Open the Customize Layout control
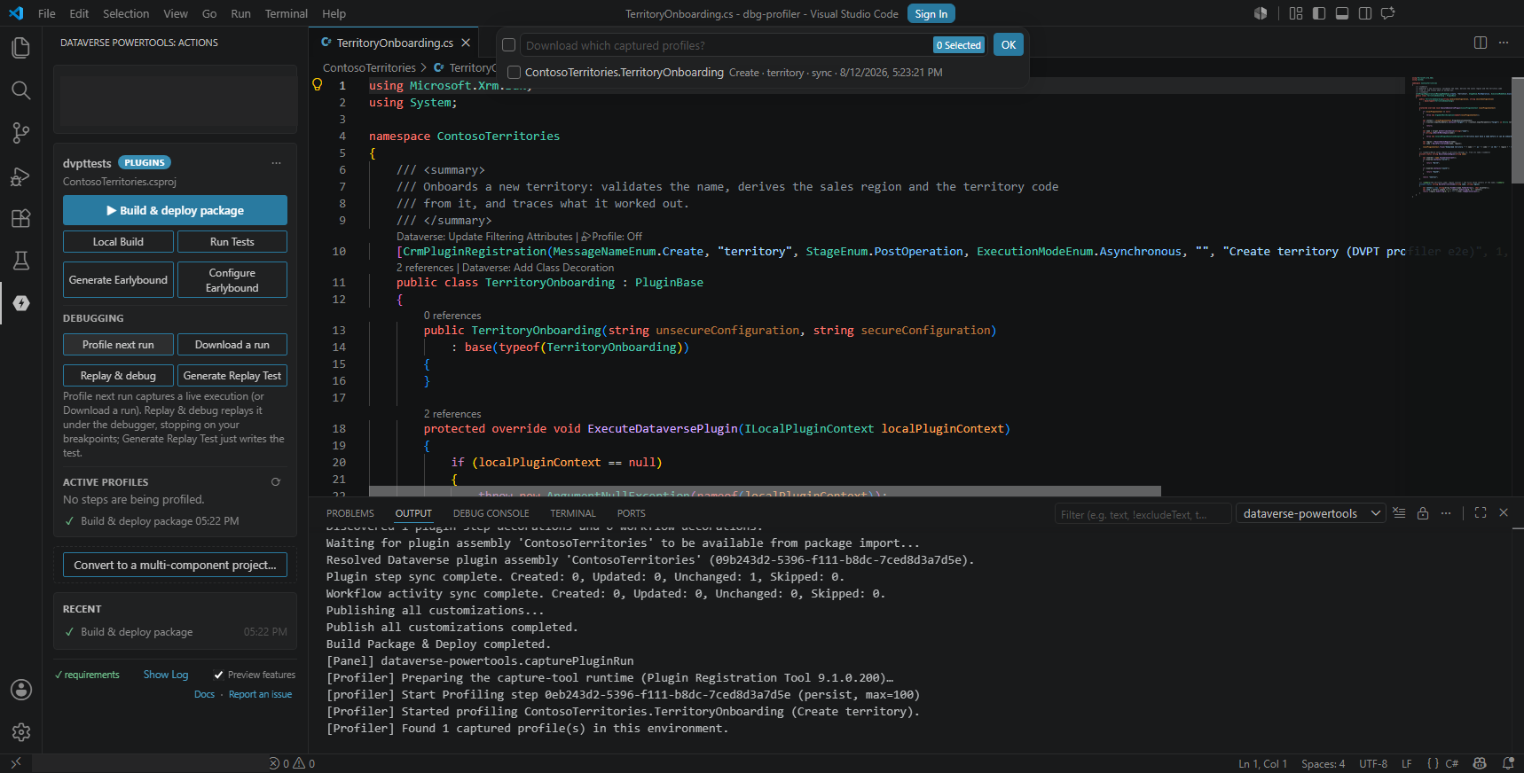Image resolution: width=1524 pixels, height=773 pixels. (x=1296, y=13)
